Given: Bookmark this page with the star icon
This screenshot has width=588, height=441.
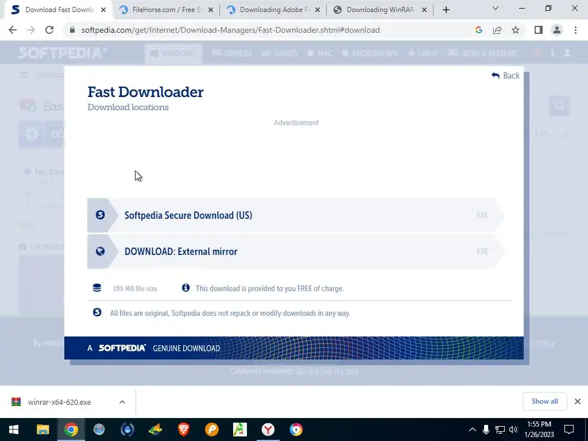Looking at the screenshot, I should coord(516,30).
